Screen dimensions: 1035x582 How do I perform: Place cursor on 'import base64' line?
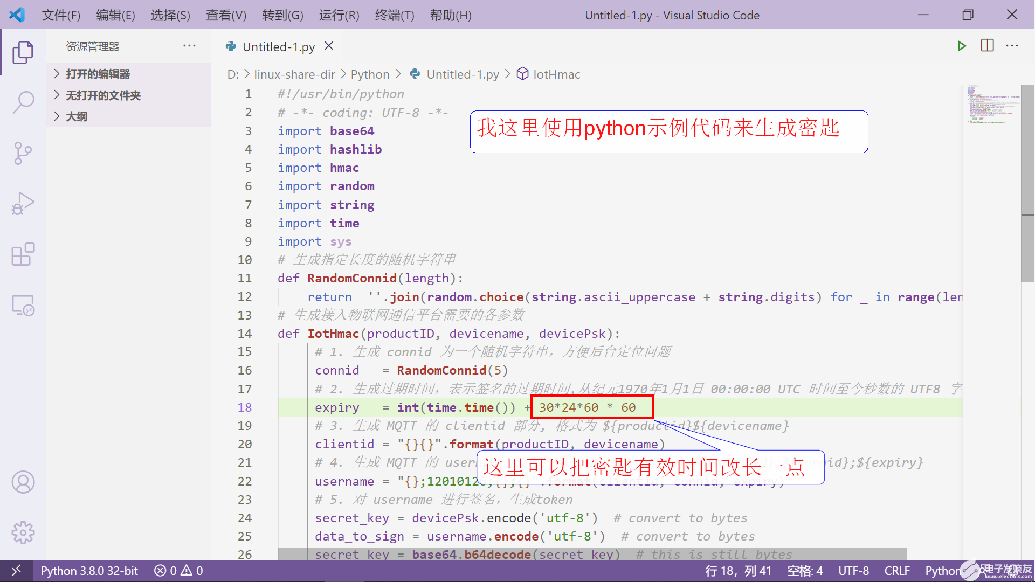click(x=326, y=131)
